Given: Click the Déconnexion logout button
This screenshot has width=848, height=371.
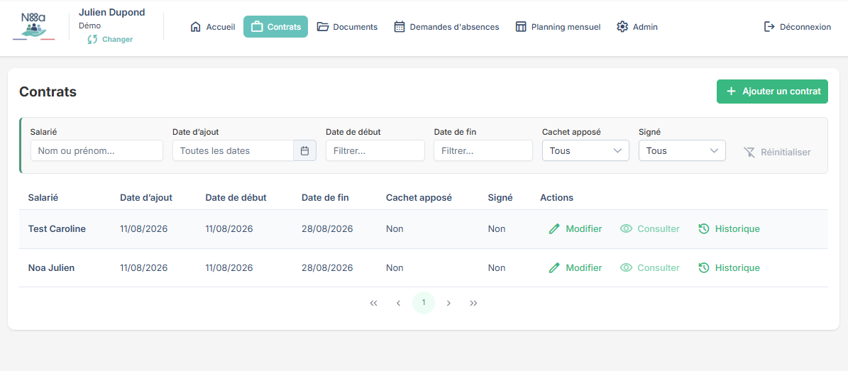Looking at the screenshot, I should tap(797, 26).
